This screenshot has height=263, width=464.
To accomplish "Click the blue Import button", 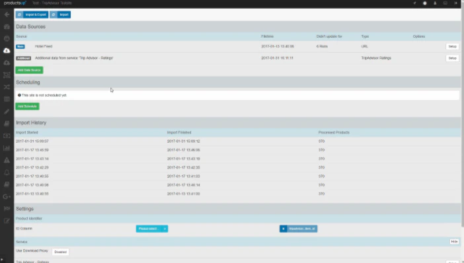I will point(60,15).
